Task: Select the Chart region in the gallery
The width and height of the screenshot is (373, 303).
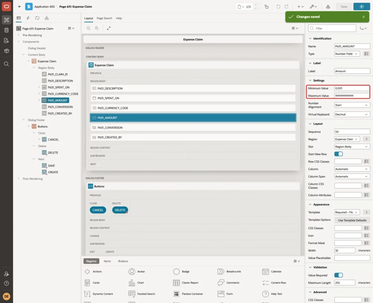Action: click(x=137, y=283)
